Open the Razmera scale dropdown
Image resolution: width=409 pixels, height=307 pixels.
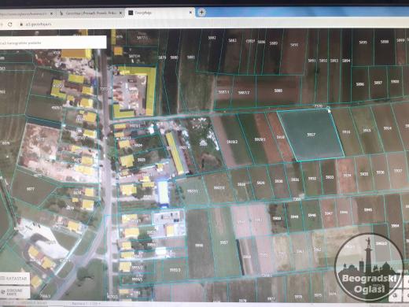(86, 304)
